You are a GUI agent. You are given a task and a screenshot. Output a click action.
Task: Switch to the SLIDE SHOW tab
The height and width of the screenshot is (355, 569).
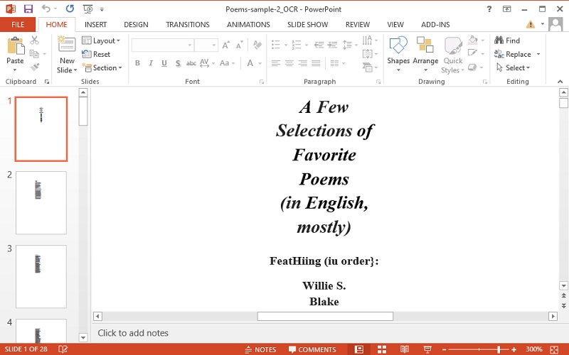tap(308, 24)
